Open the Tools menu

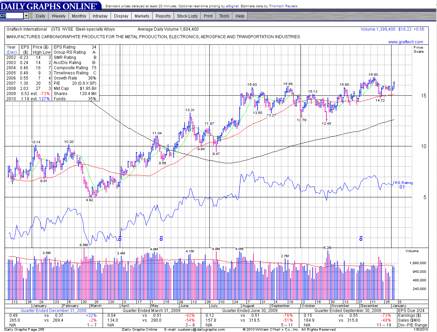[224, 16]
